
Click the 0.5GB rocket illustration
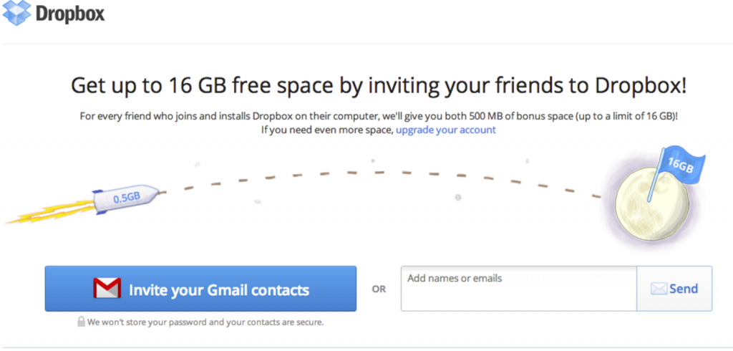[x=126, y=198]
